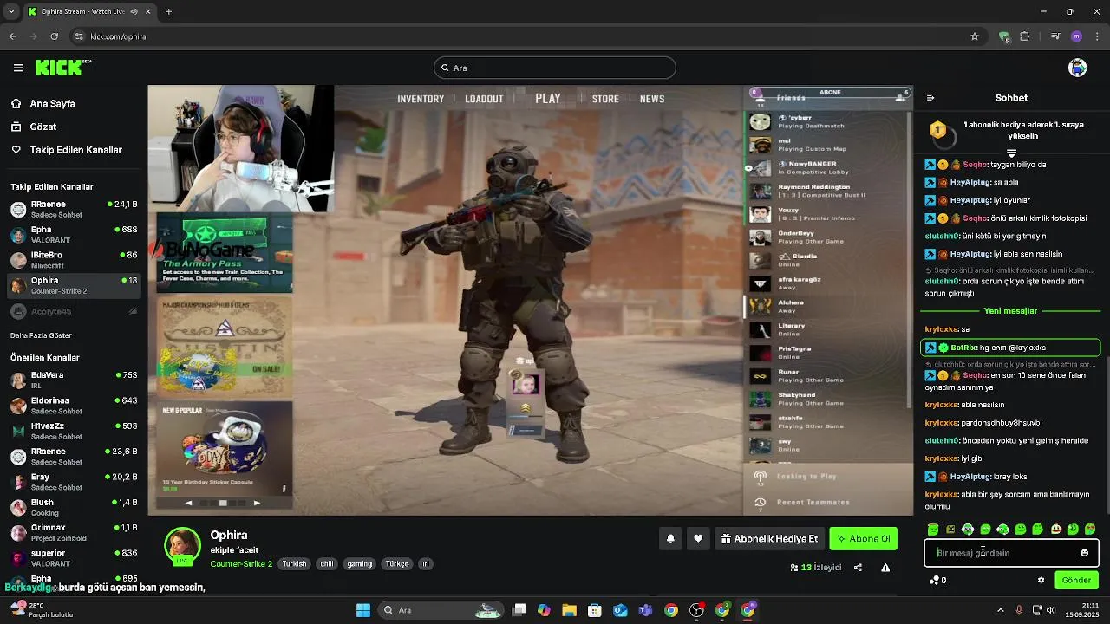Open Blush Cooking channel
This screenshot has height=624, width=1110.
tap(73, 507)
